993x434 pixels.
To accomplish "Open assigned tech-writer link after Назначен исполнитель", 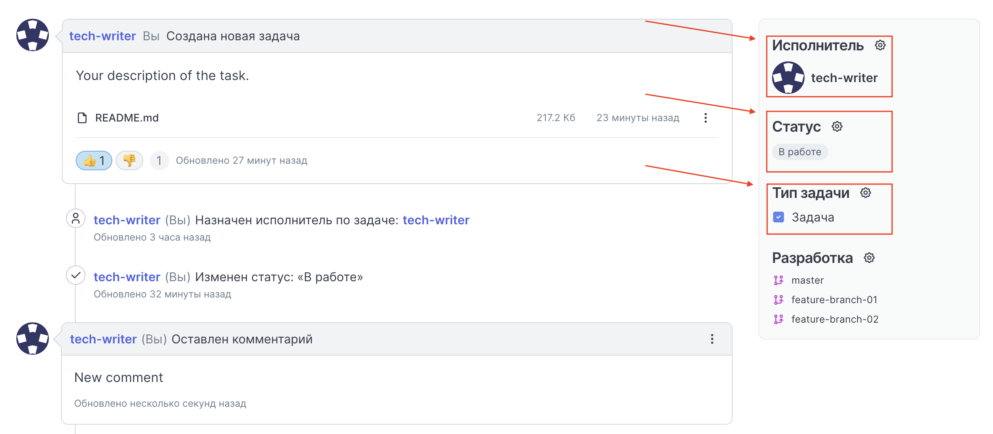I will tap(436, 220).
